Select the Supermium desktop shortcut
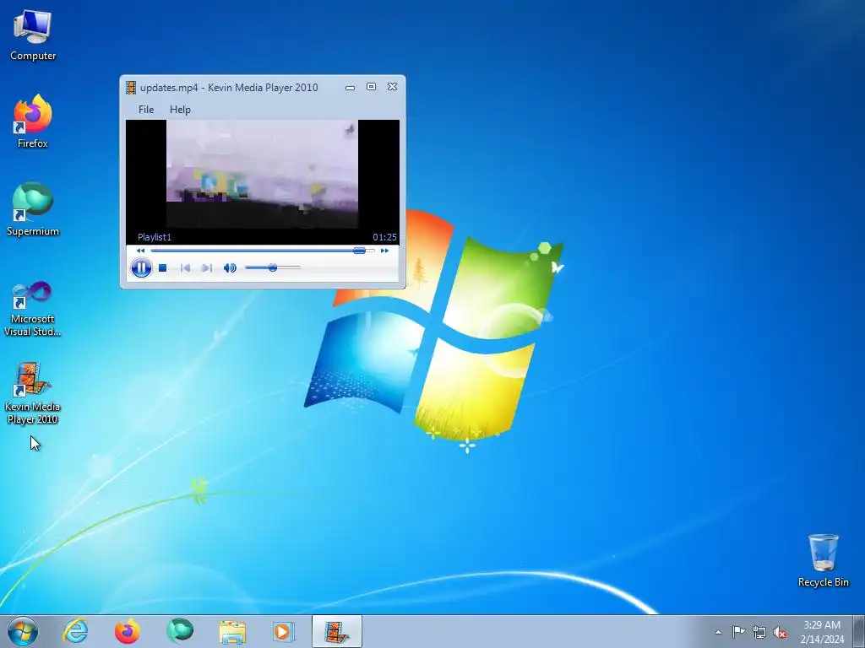This screenshot has width=865, height=648. point(33,209)
